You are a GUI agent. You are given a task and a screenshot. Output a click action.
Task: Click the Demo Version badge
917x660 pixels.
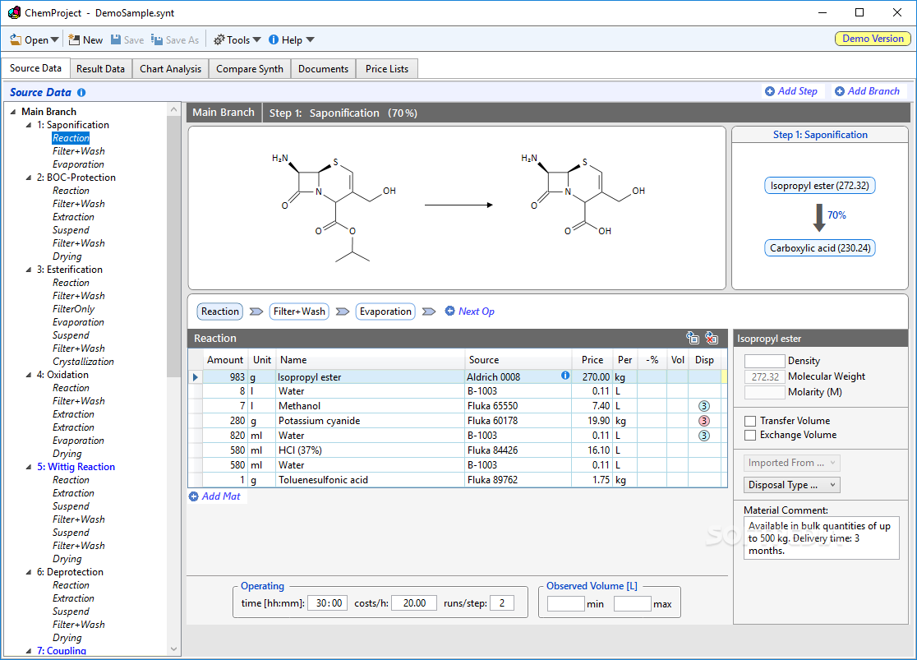(x=873, y=39)
